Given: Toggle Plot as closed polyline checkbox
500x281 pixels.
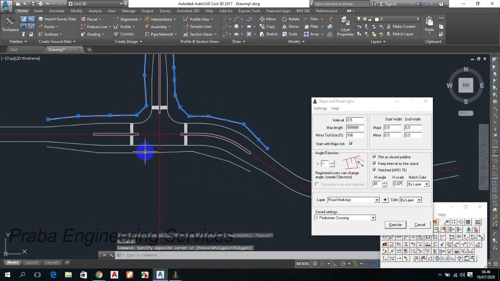Looking at the screenshot, I should point(374,157).
